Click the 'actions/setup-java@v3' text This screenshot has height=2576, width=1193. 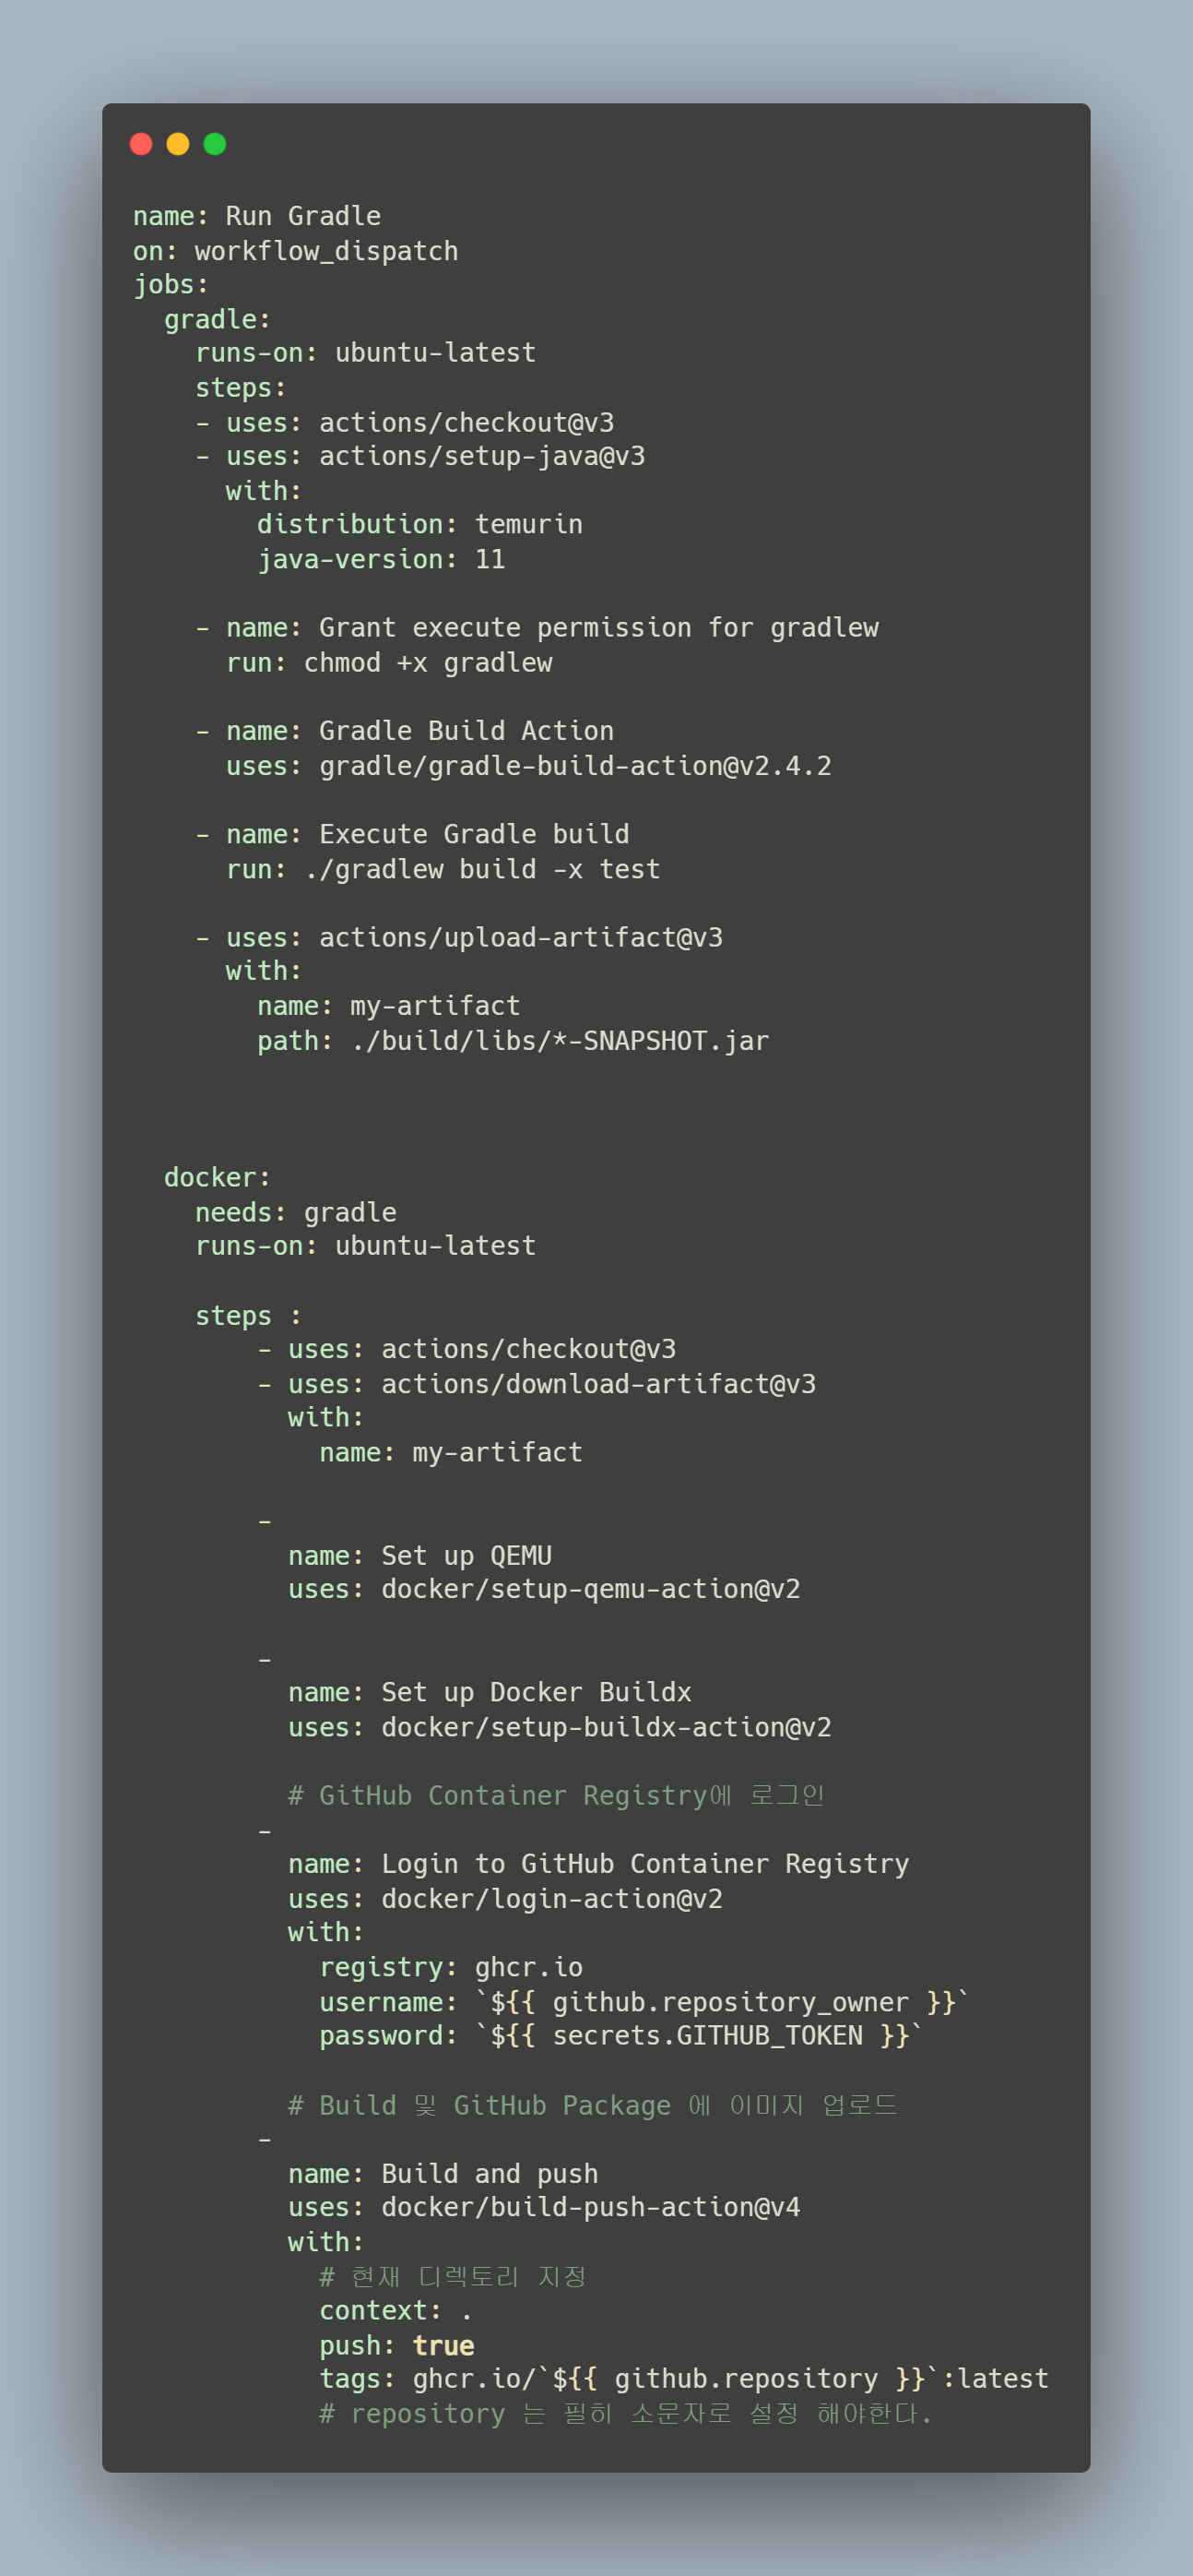tap(481, 456)
